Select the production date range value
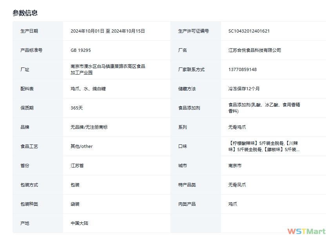Viewport: 326px width, 235px height. tap(107, 31)
